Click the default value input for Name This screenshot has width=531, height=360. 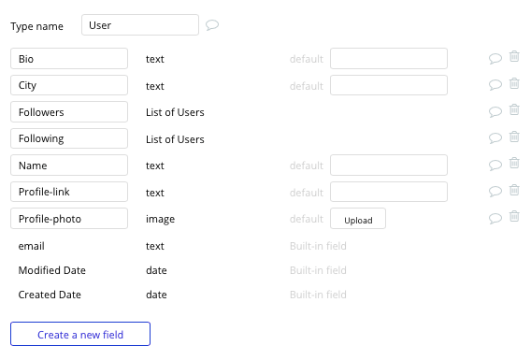pos(389,165)
